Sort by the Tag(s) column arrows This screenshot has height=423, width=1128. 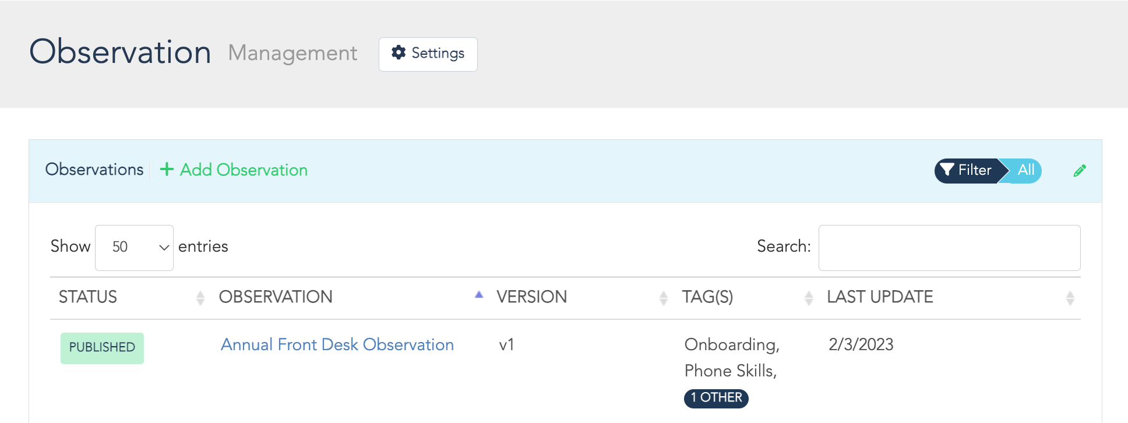(x=809, y=298)
